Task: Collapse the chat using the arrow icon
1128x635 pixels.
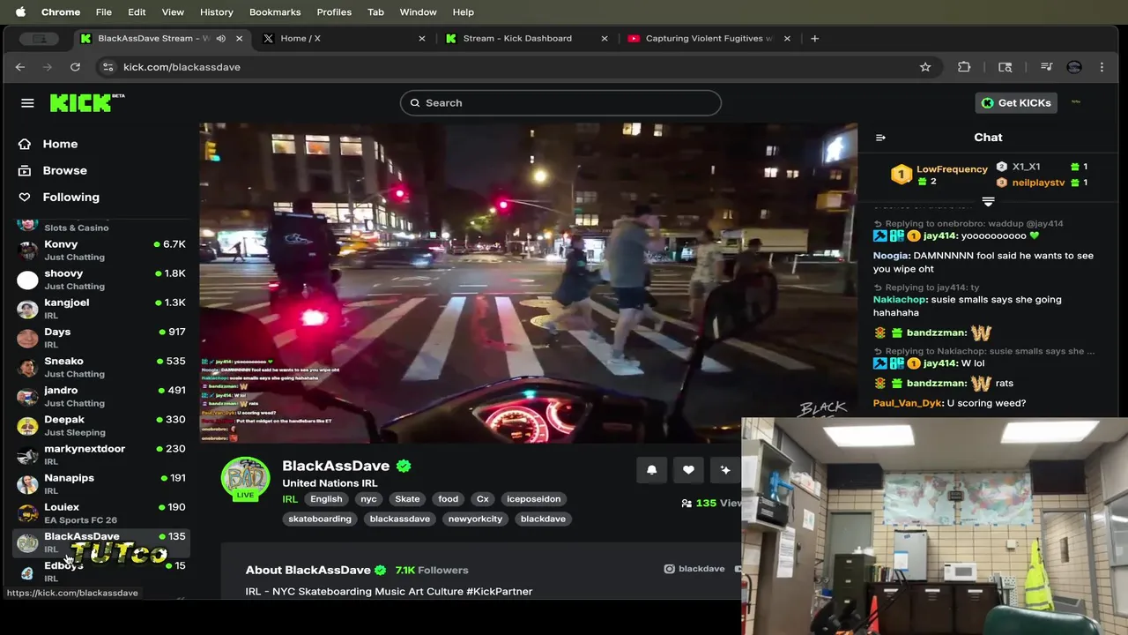Action: click(880, 138)
